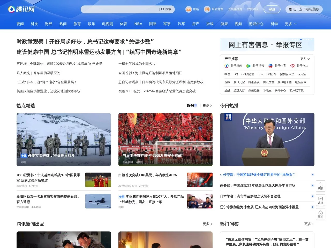Open 腾讯体育 via its globe icon
This screenshot has width=331, height=248.
pos(270,66)
